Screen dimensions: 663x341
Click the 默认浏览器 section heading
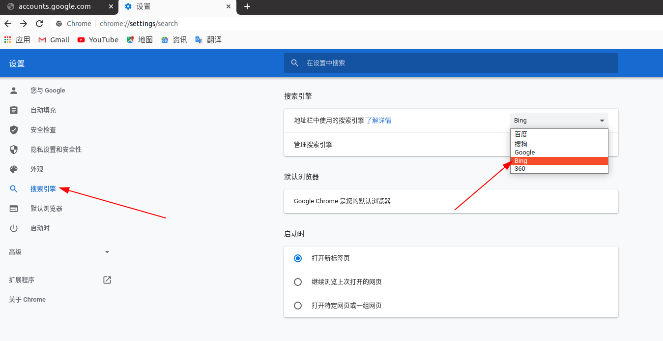[x=301, y=177]
